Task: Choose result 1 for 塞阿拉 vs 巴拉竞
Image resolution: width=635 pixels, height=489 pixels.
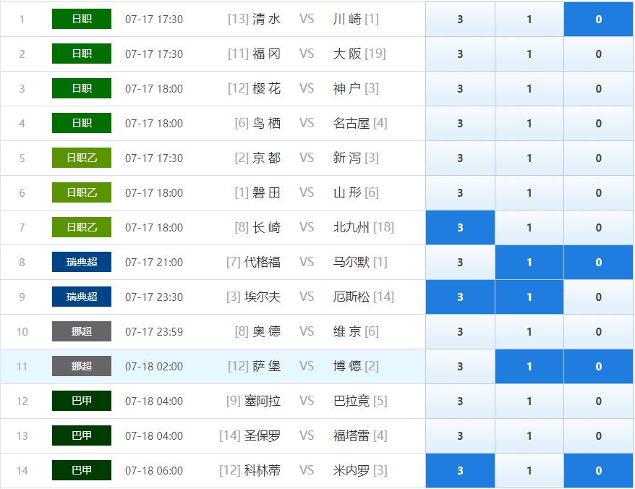Action: [x=529, y=401]
